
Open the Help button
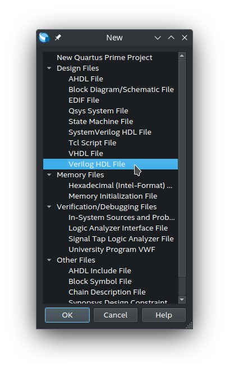click(x=164, y=315)
